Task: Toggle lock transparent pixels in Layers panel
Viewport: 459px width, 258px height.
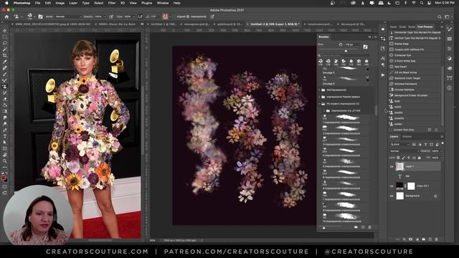Action: 398,158
